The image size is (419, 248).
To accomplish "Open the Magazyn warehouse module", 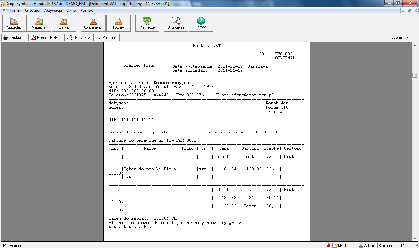I will 39,23.
